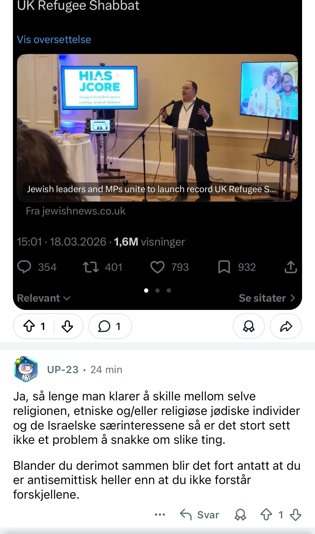Viewport: 315px width, 534px height.
Task: Reply to comment with Svar
Action: (199, 515)
